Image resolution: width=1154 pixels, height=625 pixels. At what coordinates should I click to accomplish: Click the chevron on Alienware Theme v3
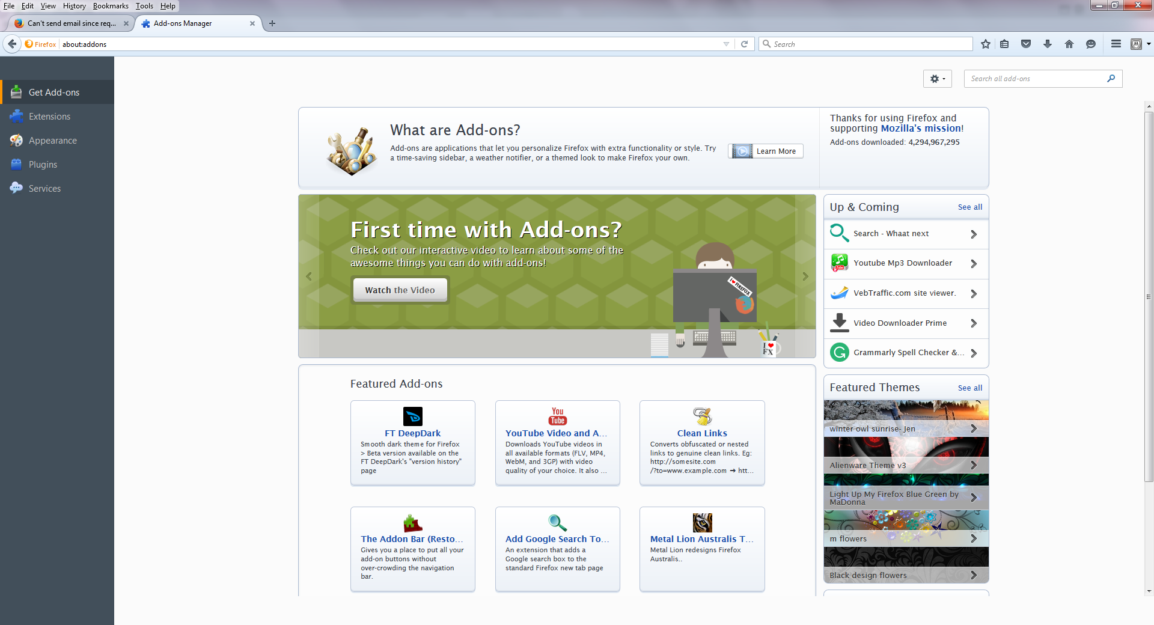tap(974, 465)
